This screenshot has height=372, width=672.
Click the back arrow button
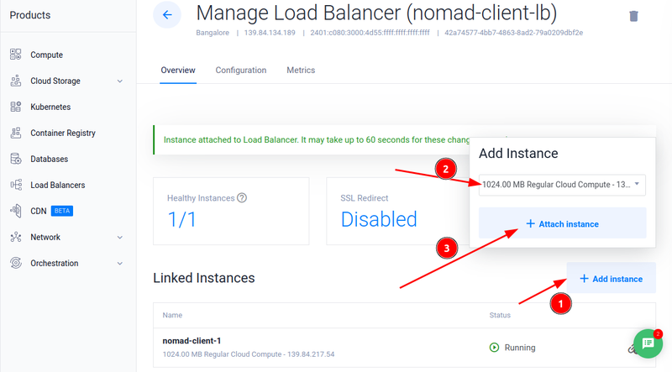coord(167,15)
